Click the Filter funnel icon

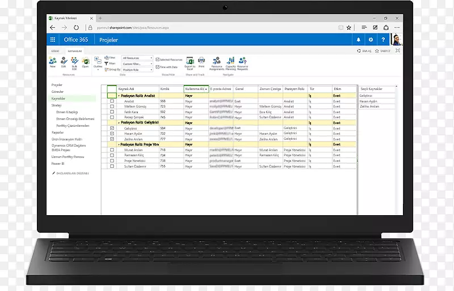[106, 63]
